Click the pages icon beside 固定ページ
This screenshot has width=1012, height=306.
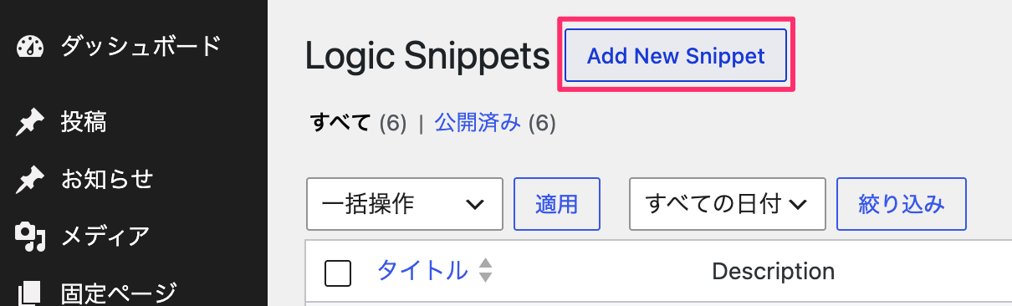point(31,293)
